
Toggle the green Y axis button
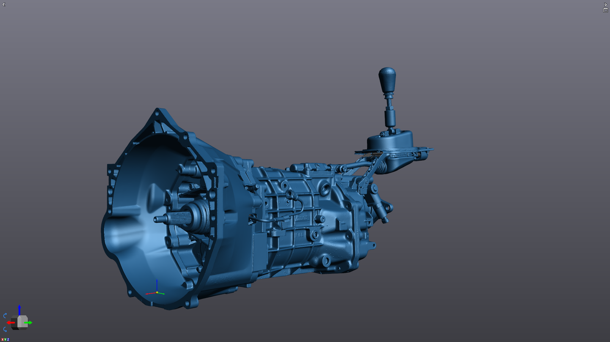click(5, 339)
